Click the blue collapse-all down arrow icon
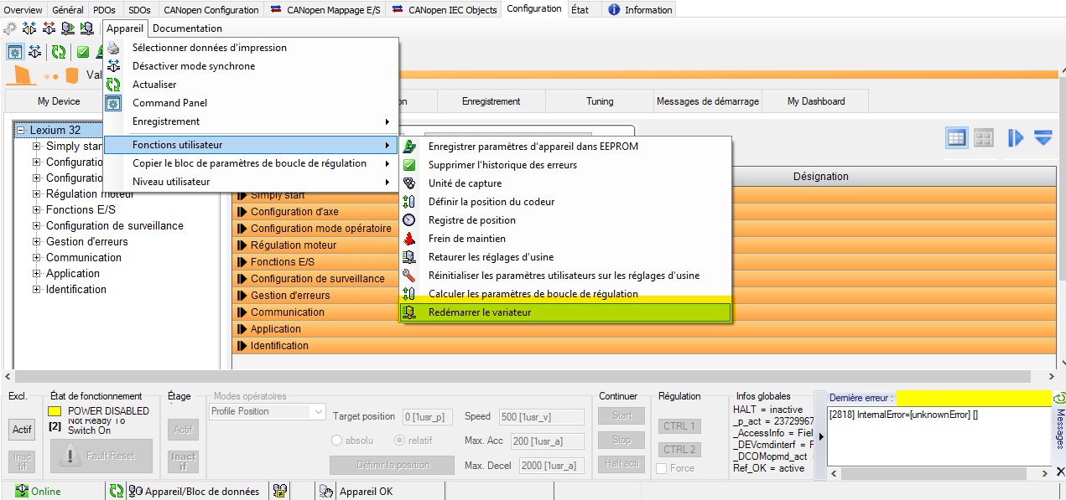The width and height of the screenshot is (1066, 500). click(1043, 137)
